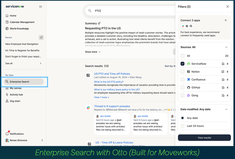The height and width of the screenshot is (159, 235).
Task: Click Notion icon in Connect 3 apps
Action: coord(187,26)
